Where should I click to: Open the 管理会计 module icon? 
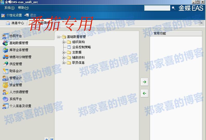[5, 78]
